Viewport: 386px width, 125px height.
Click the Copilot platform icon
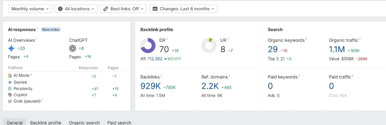coord(10,95)
